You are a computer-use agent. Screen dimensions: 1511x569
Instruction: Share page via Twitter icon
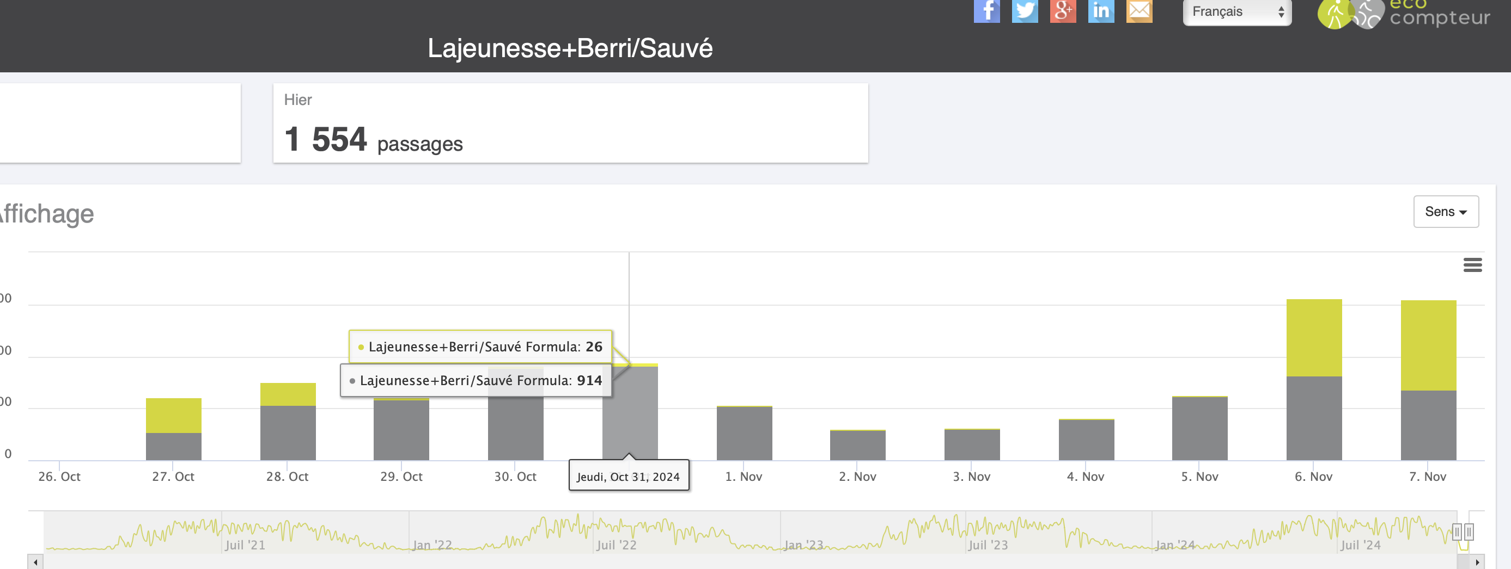coord(1025,11)
